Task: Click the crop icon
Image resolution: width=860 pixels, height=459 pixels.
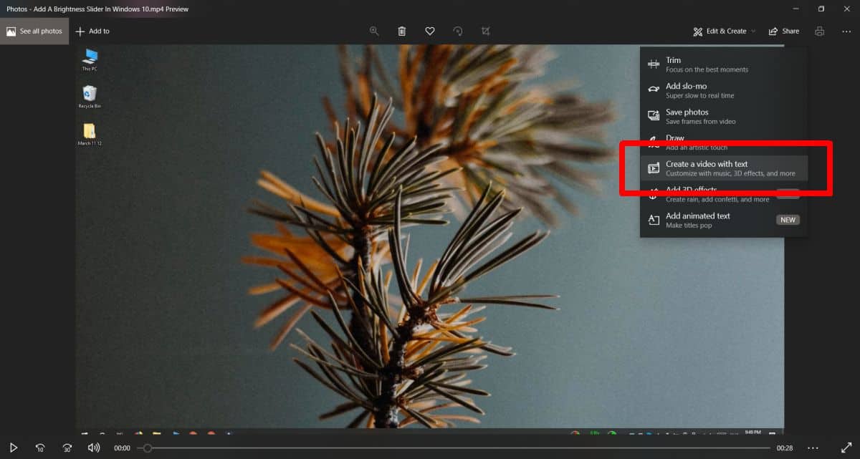Action: click(x=486, y=32)
